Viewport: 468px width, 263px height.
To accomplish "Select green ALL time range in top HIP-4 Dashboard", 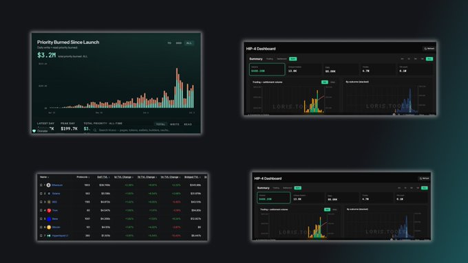I will click(x=429, y=59).
